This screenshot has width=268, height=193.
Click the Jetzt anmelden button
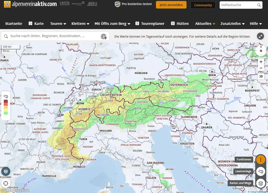[x=171, y=5]
